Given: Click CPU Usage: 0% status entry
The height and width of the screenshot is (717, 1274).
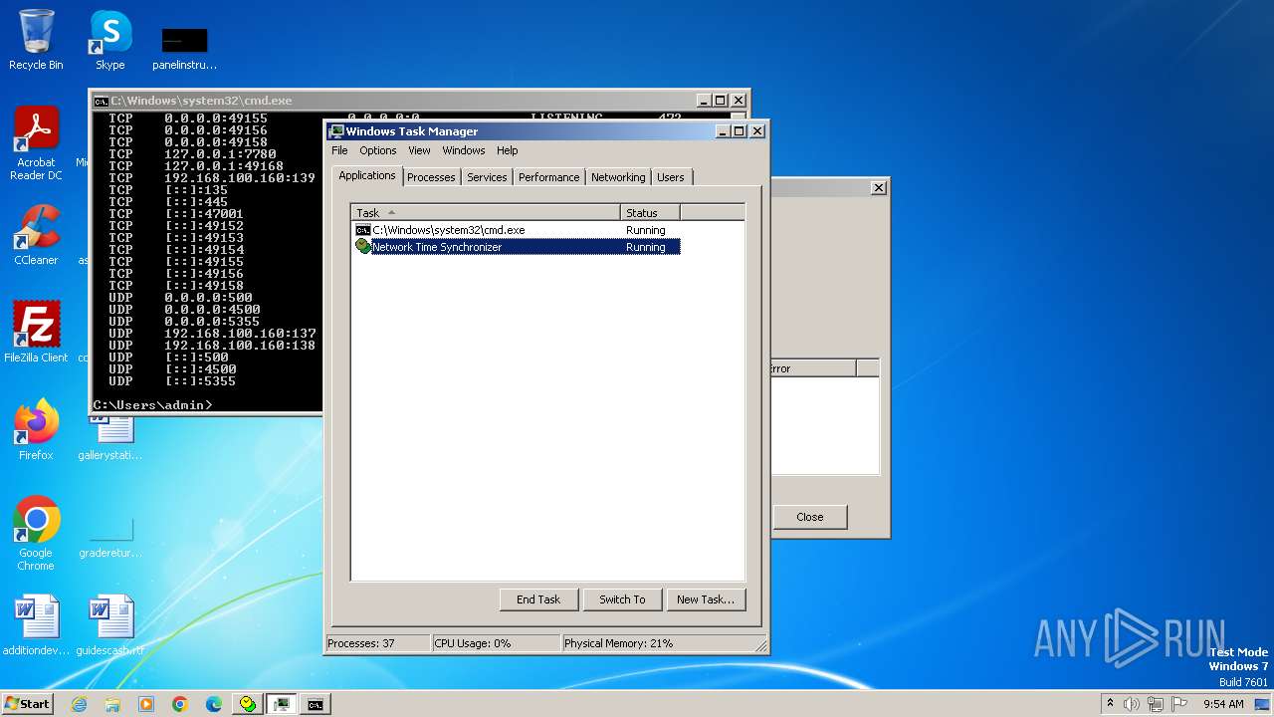Looking at the screenshot, I should [496, 643].
